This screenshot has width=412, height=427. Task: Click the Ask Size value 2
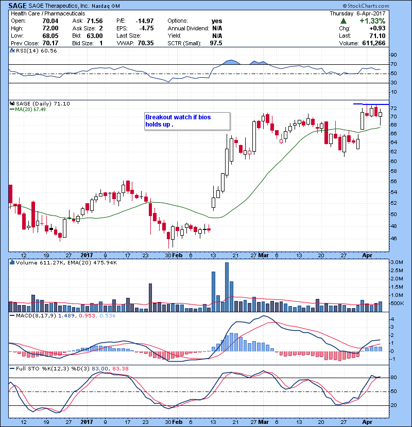(x=101, y=28)
